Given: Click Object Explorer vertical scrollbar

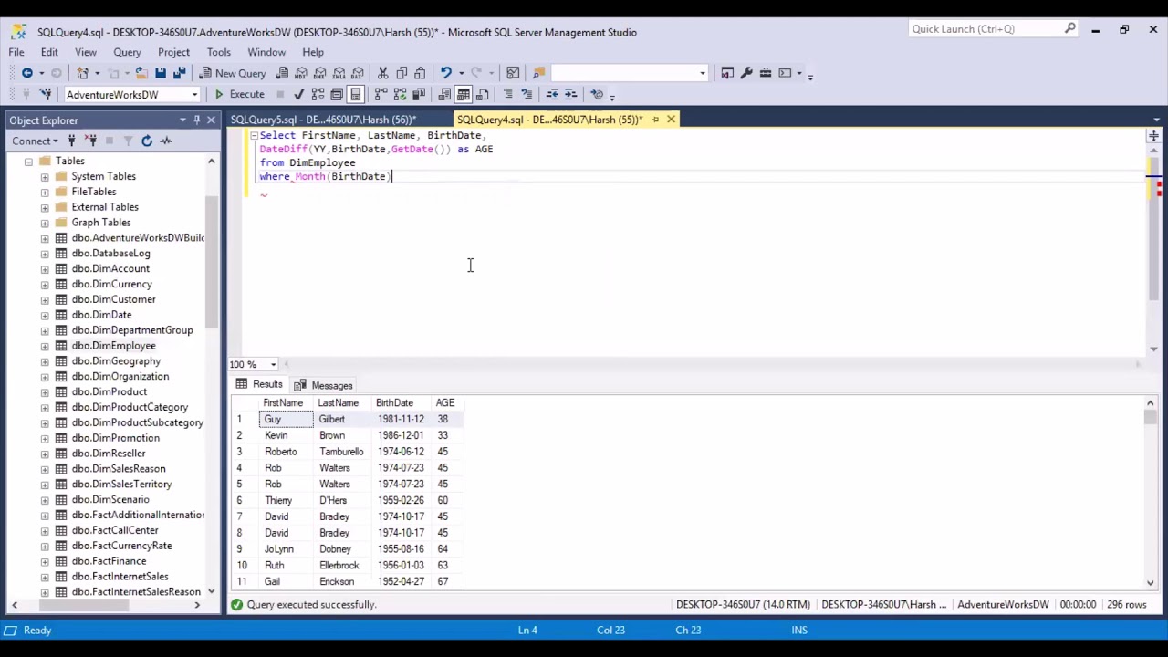Looking at the screenshot, I should [x=212, y=260].
